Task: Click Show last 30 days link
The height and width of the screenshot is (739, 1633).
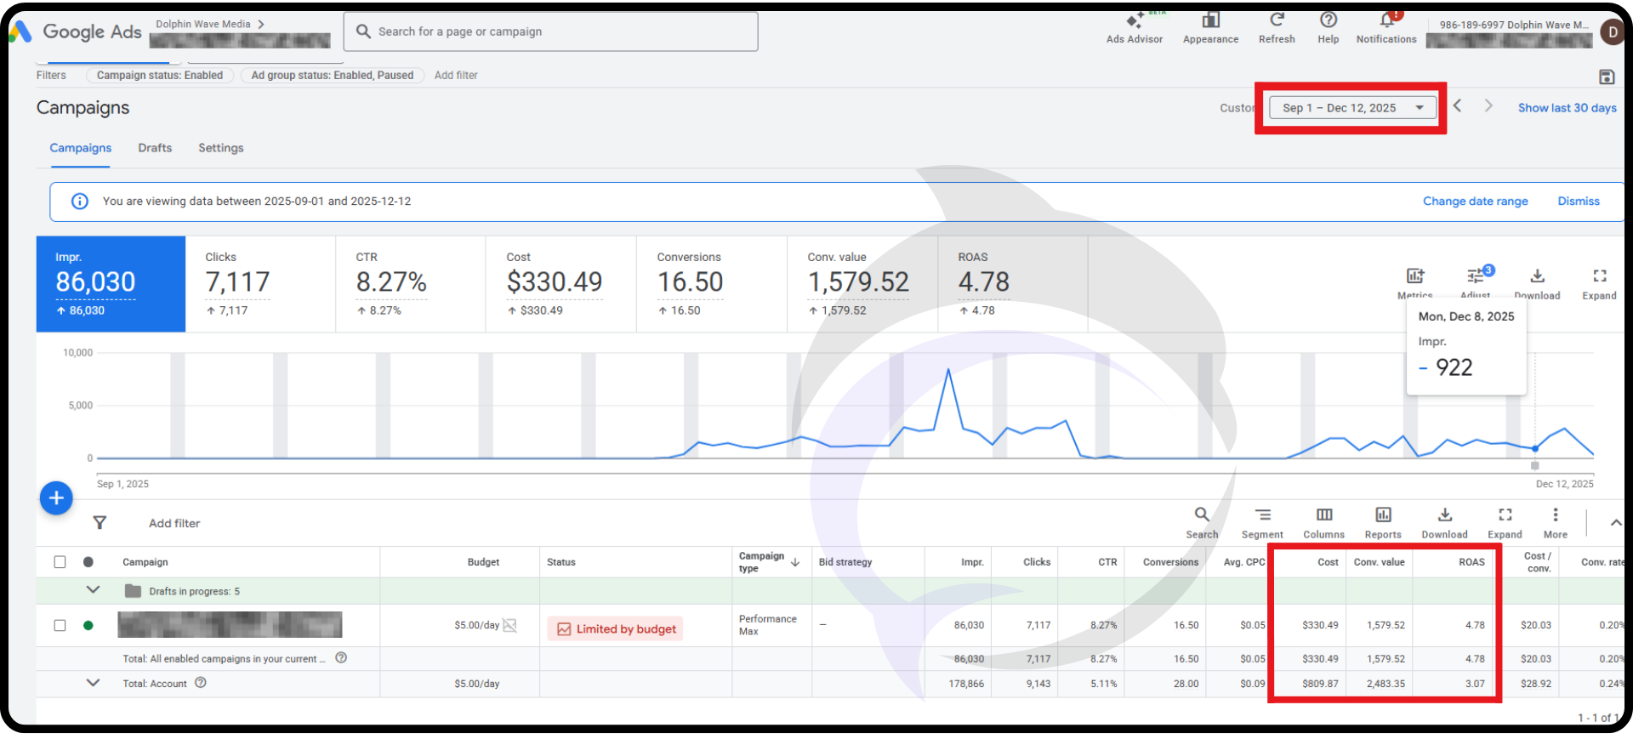Action: [1567, 108]
